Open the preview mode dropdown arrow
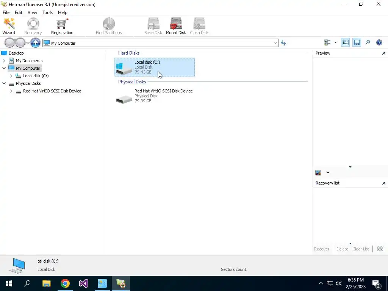Screen dimensions: 388x291 coord(328,173)
